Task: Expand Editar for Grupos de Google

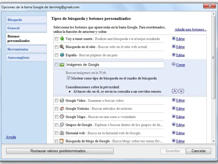Action: 178,125
